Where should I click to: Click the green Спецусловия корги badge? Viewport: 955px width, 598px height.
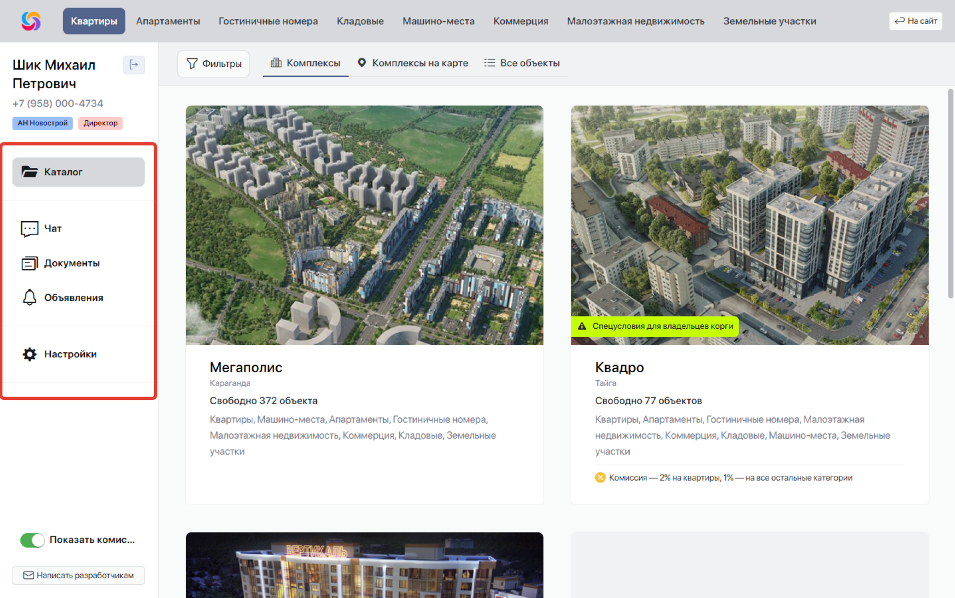tap(655, 326)
